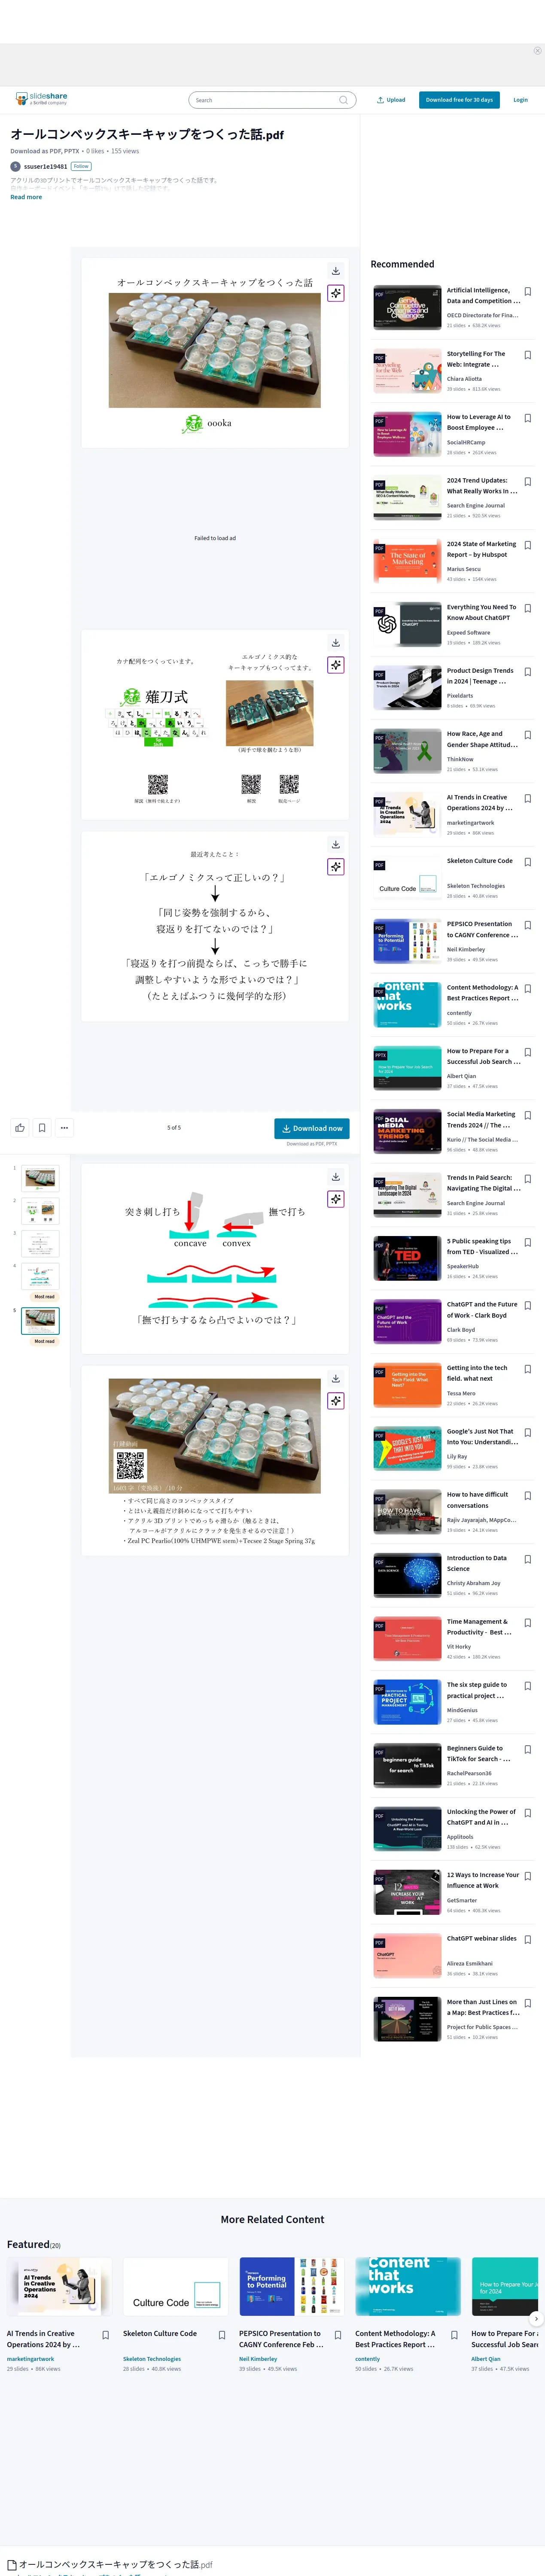The image size is (545, 2576).
Task: Like this presentation with thumbs up
Action: tap(20, 1128)
